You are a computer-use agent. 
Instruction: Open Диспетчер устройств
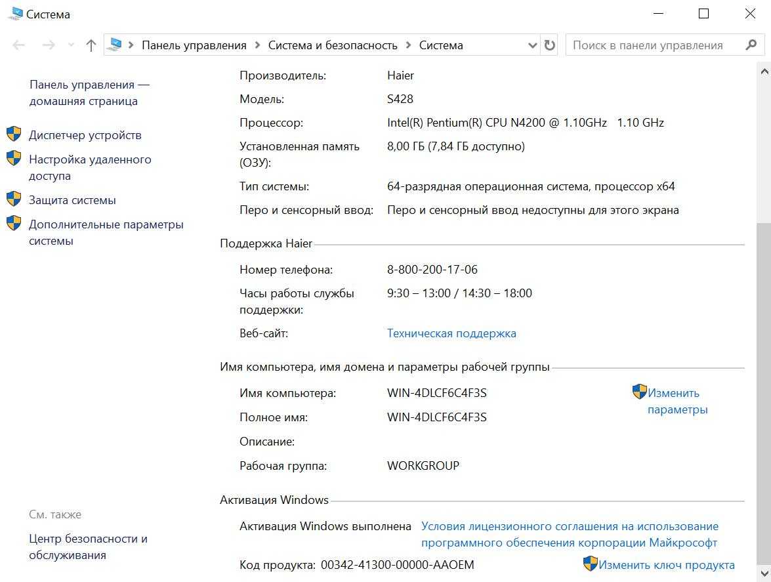click(x=85, y=135)
